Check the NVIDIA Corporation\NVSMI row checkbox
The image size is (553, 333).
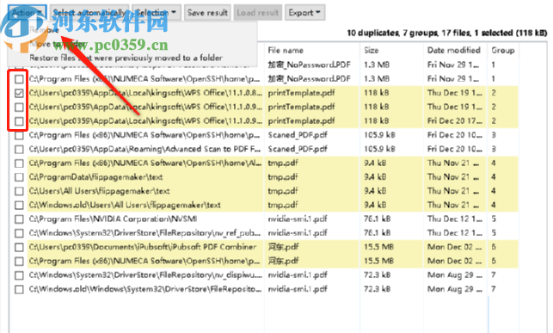pos(19,219)
